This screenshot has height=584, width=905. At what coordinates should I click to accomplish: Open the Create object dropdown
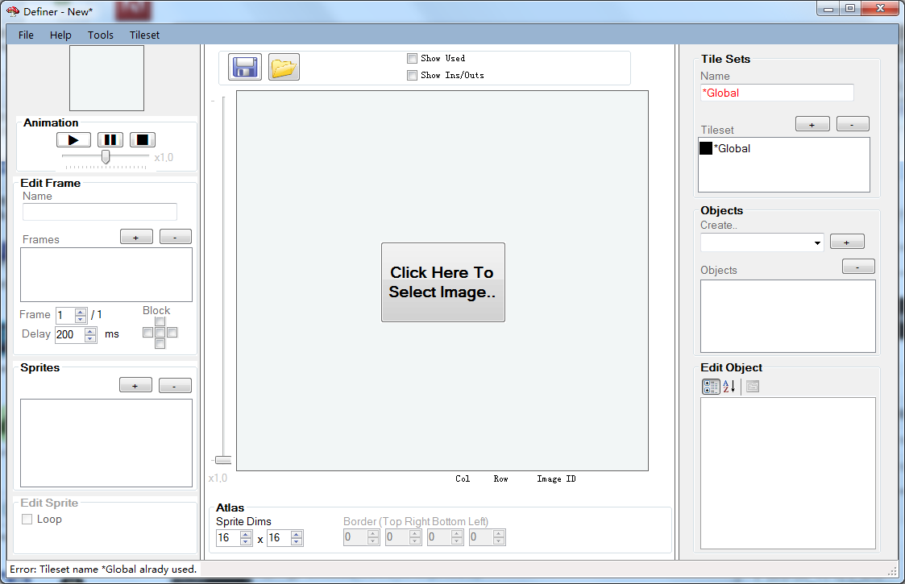(816, 243)
